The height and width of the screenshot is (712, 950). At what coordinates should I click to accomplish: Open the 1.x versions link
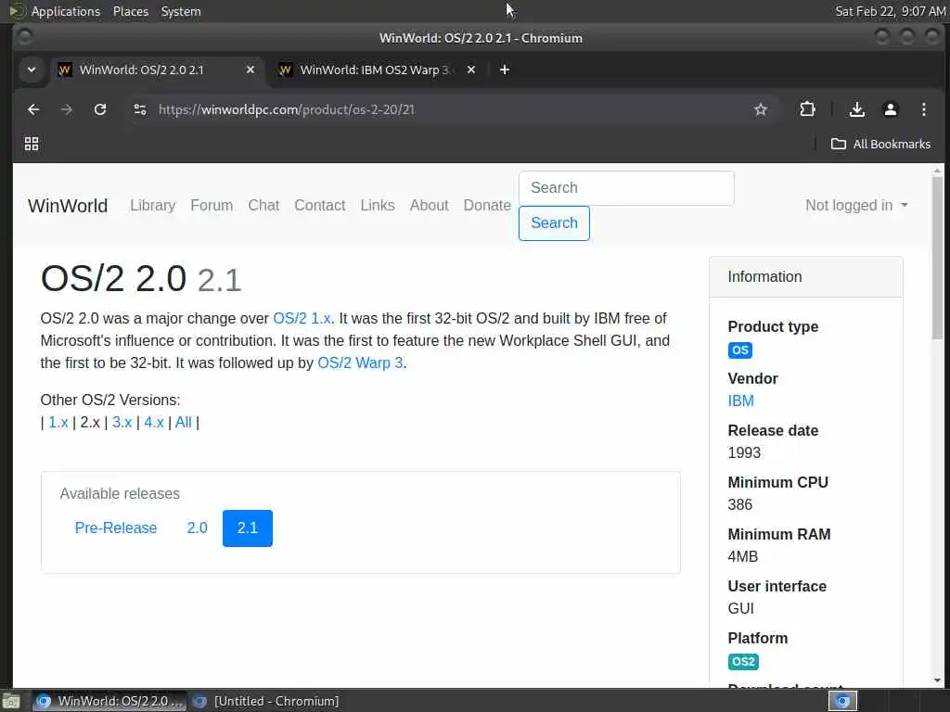click(x=58, y=422)
